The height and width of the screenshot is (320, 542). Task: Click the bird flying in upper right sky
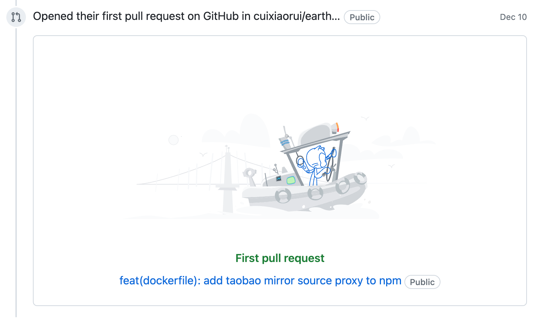[x=365, y=119]
